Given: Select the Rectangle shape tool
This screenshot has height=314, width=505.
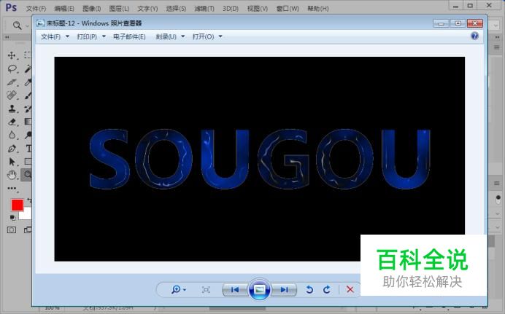Looking at the screenshot, I should pyautogui.click(x=28, y=162).
